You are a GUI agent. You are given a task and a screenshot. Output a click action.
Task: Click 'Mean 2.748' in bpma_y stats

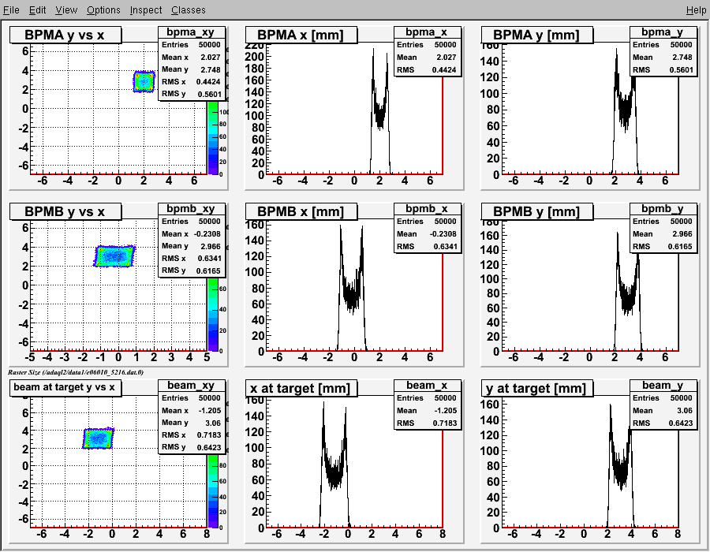[663, 57]
